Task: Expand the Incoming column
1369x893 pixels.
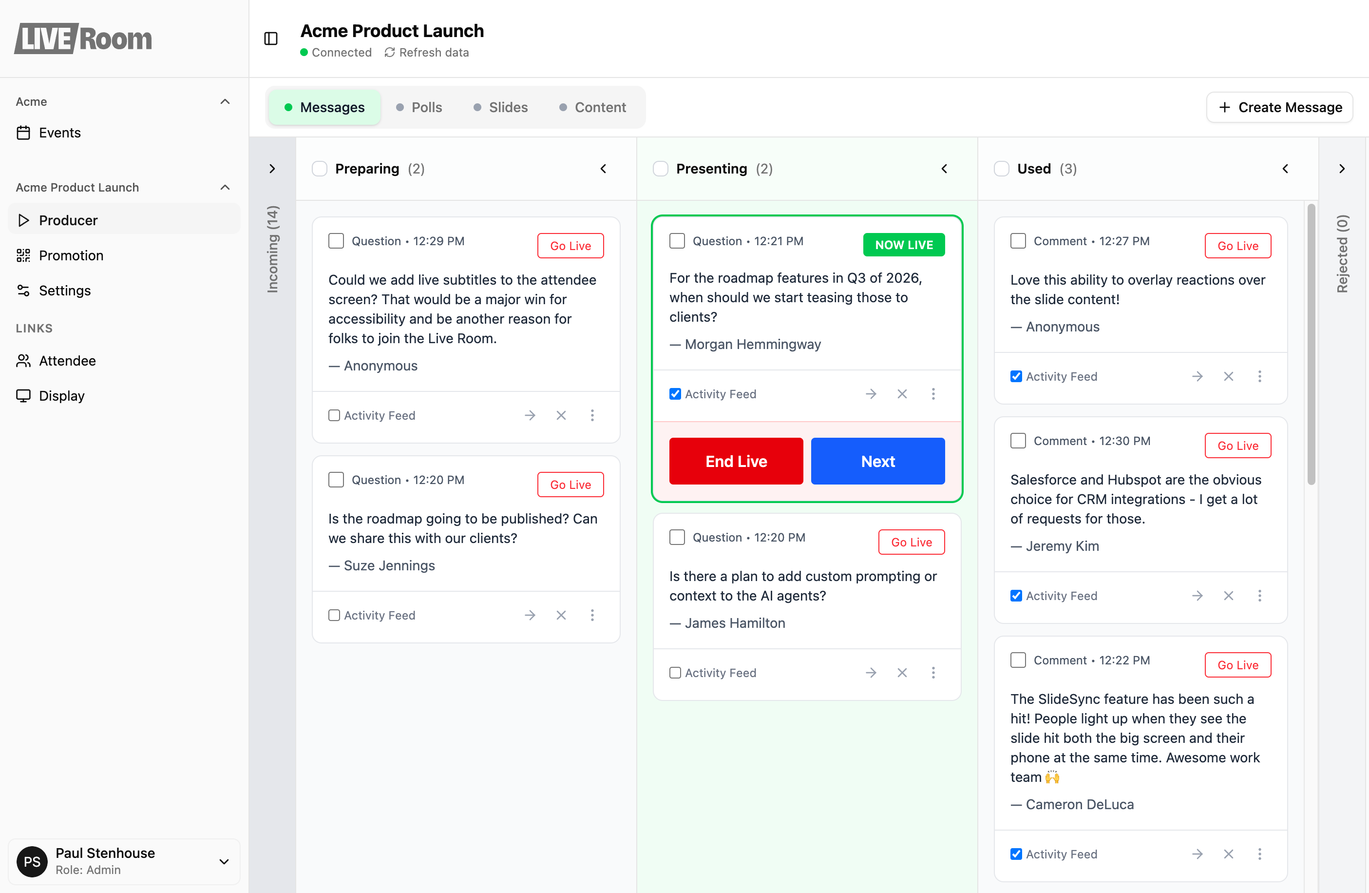Action: [272, 169]
